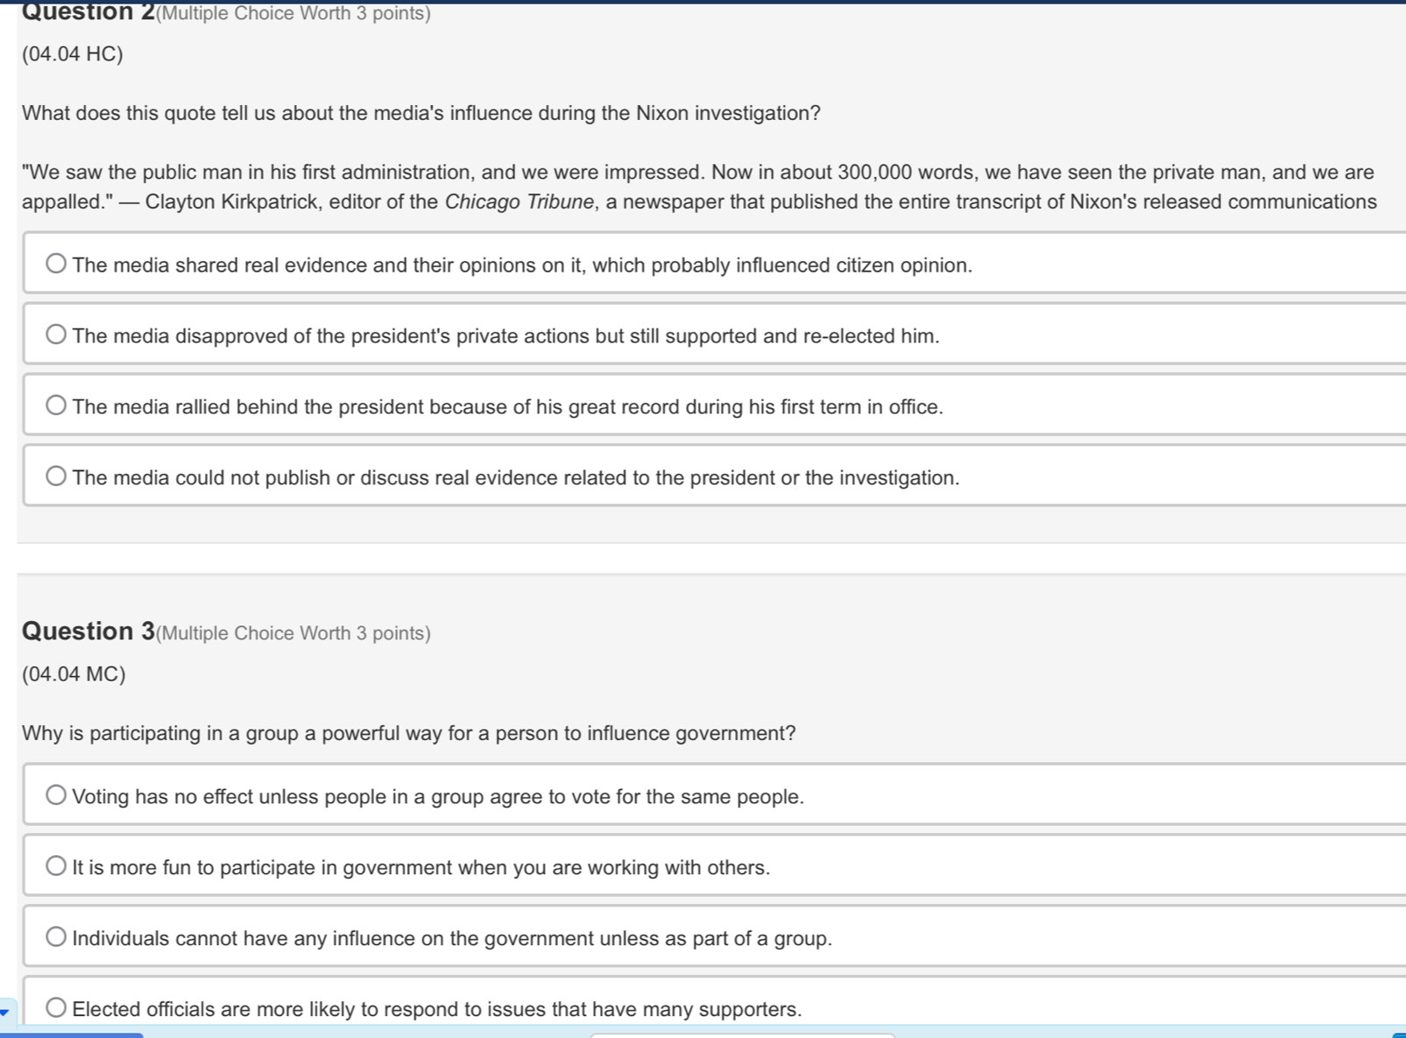Select 'The media shared real evidence' radio button
This screenshot has width=1406, height=1038.
(x=56, y=264)
